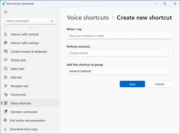
Task: Open Narrator commands page
Action: tap(30, 112)
